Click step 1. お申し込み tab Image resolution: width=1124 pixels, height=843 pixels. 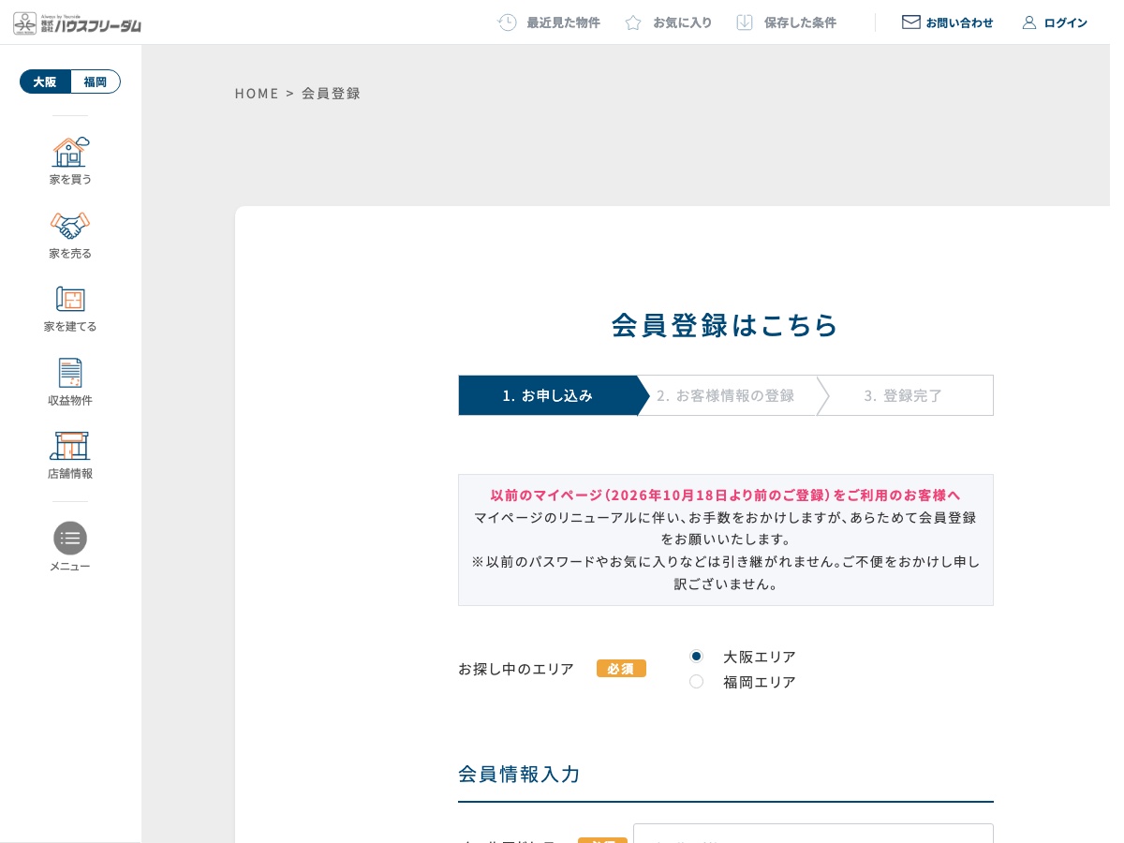548,395
